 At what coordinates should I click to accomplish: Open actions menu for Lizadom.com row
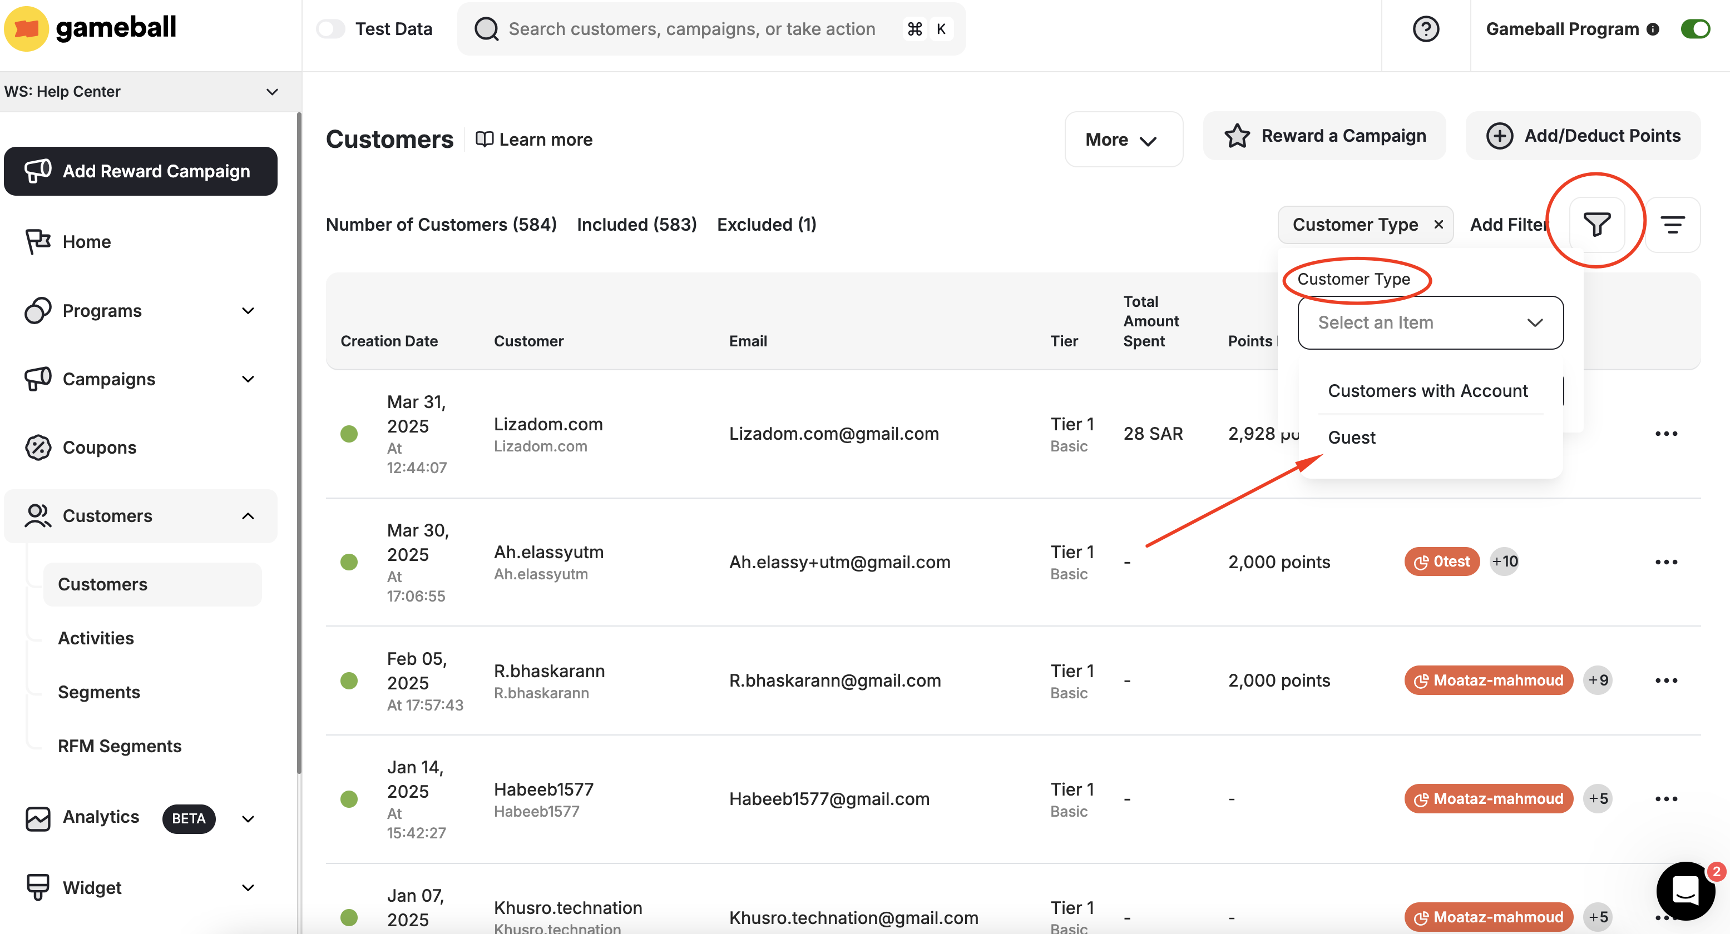(x=1665, y=434)
